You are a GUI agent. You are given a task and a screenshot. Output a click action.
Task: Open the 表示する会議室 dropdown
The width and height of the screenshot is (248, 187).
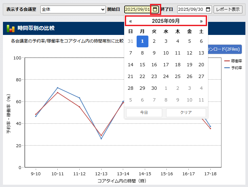click(73, 9)
